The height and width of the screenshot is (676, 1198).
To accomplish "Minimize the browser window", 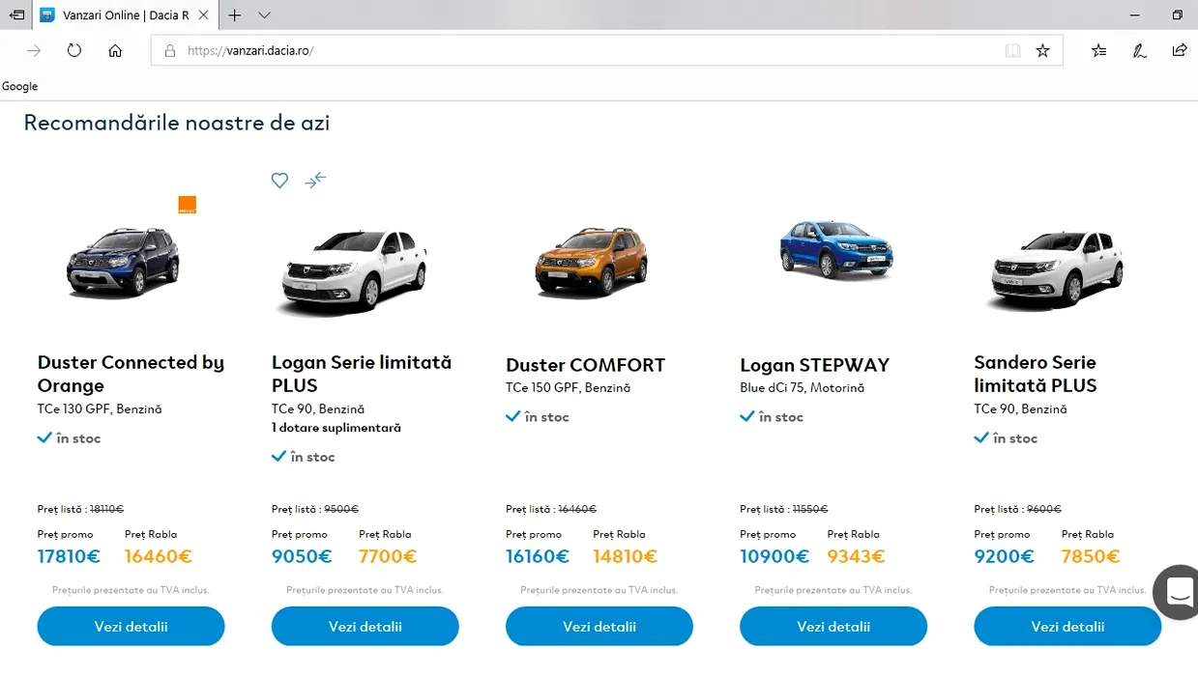I will point(1135,15).
